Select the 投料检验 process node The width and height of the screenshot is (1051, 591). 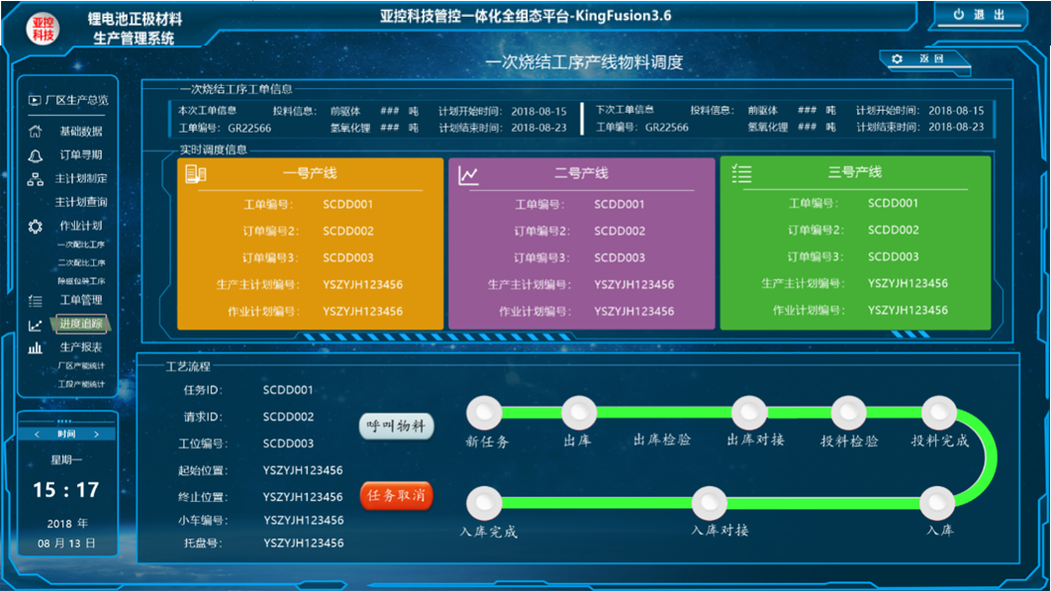click(848, 413)
